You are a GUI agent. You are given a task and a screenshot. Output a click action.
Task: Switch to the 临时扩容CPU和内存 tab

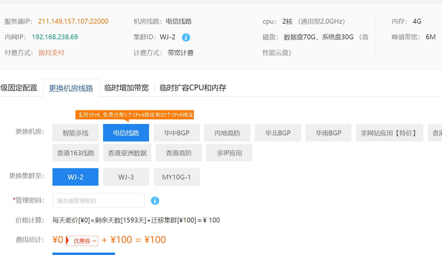coord(193,87)
